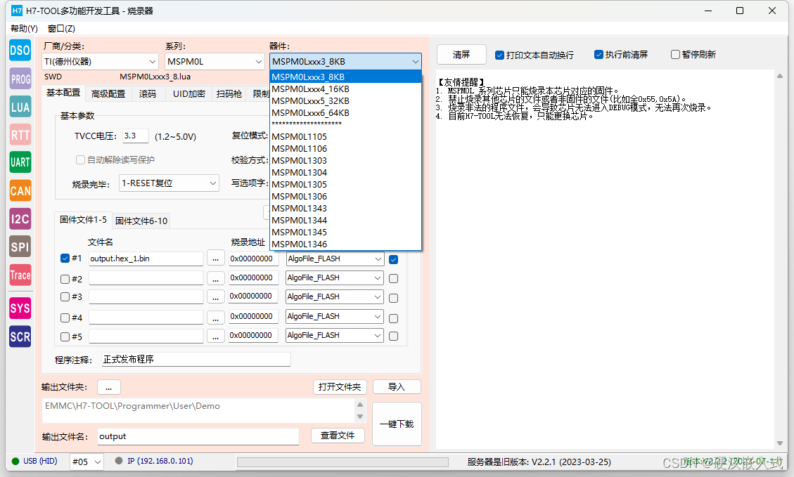Open AlgoFile_FLASH dropdown for file #3
794x477 pixels.
(334, 296)
